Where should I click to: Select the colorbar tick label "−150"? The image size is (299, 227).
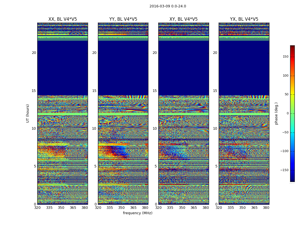pyautogui.click(x=284, y=170)
